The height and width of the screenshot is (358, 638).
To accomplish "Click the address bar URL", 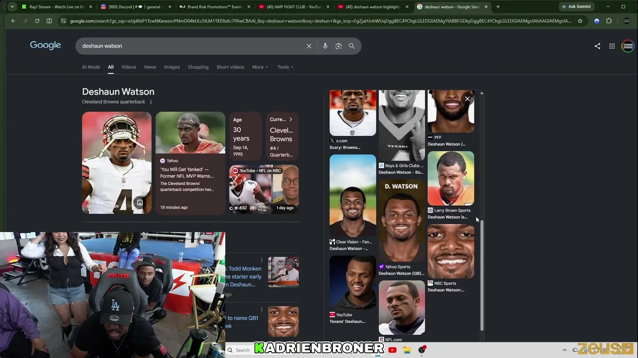I will click(x=320, y=21).
